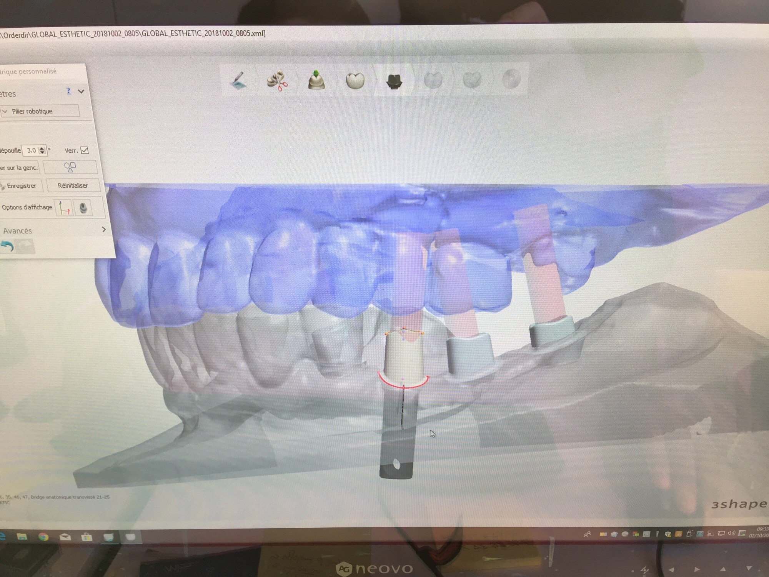769x577 pixels.
Task: Open the second greyed-out tooth workflow step
Action: coord(472,80)
